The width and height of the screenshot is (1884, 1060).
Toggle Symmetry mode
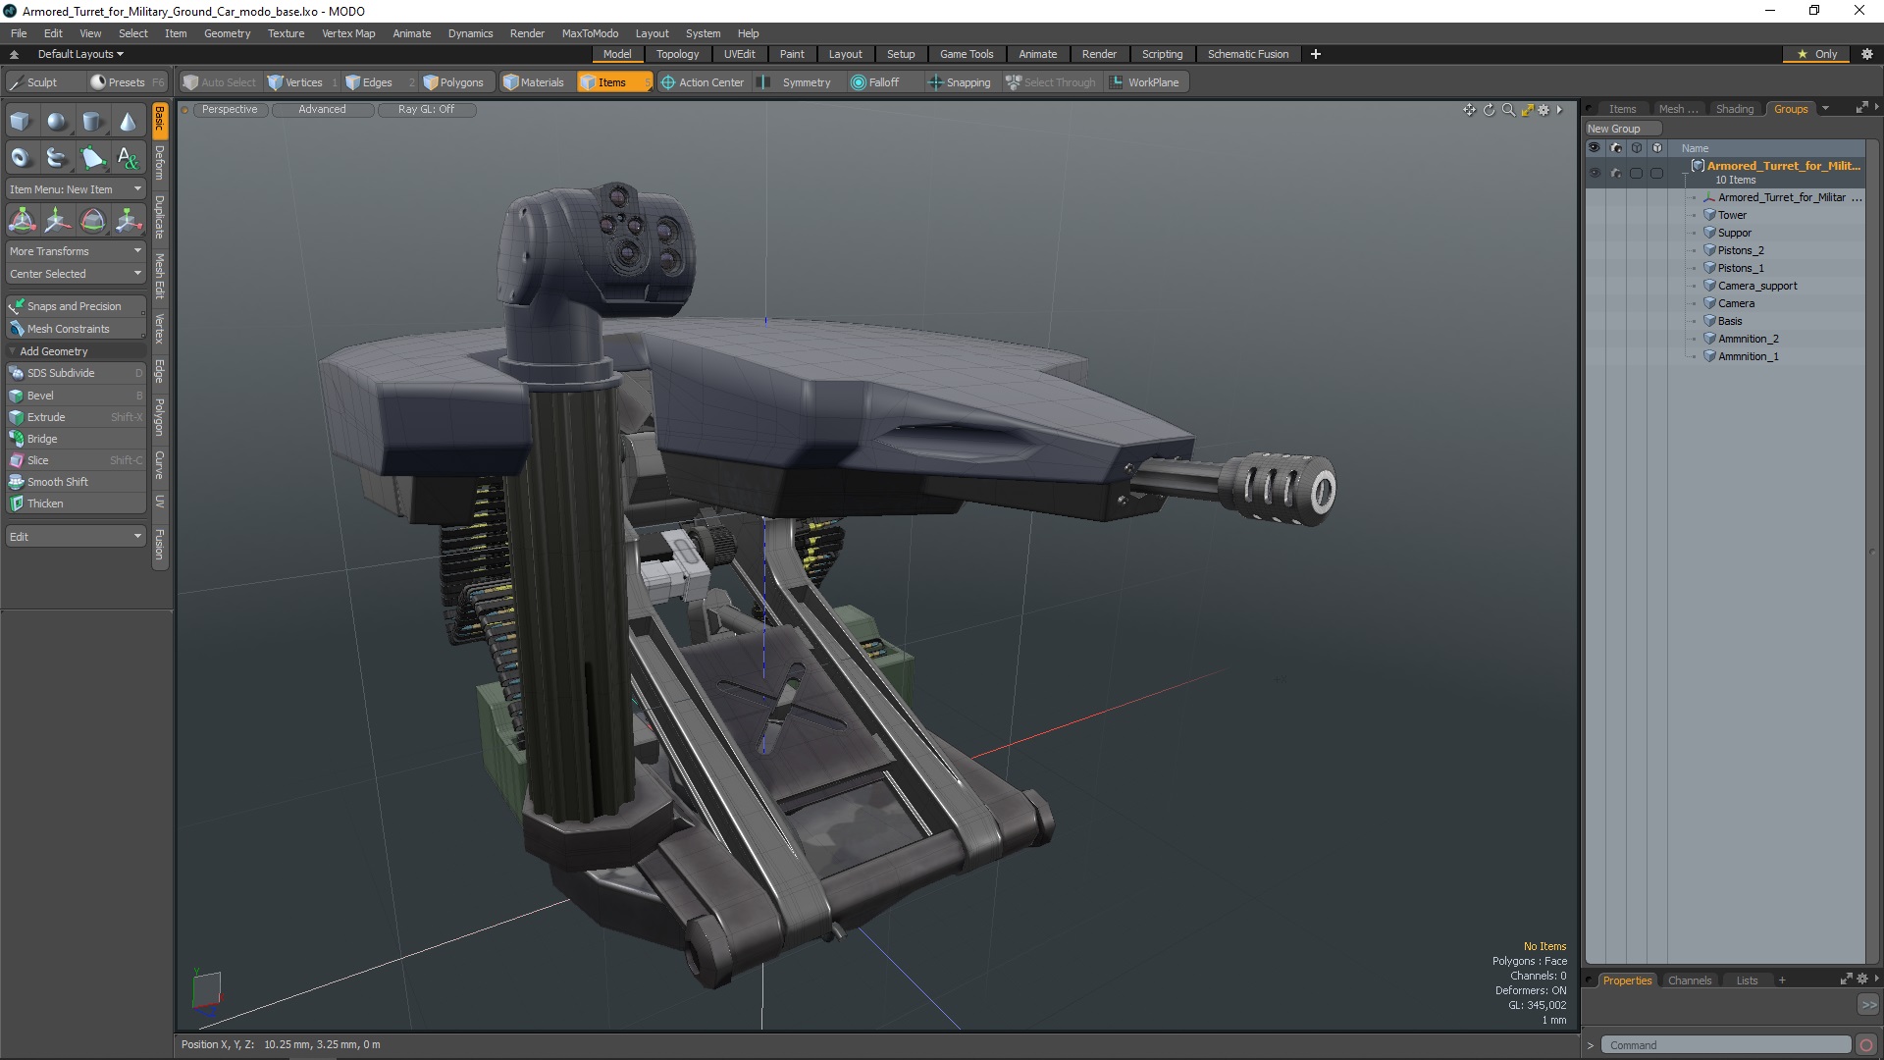coord(795,82)
